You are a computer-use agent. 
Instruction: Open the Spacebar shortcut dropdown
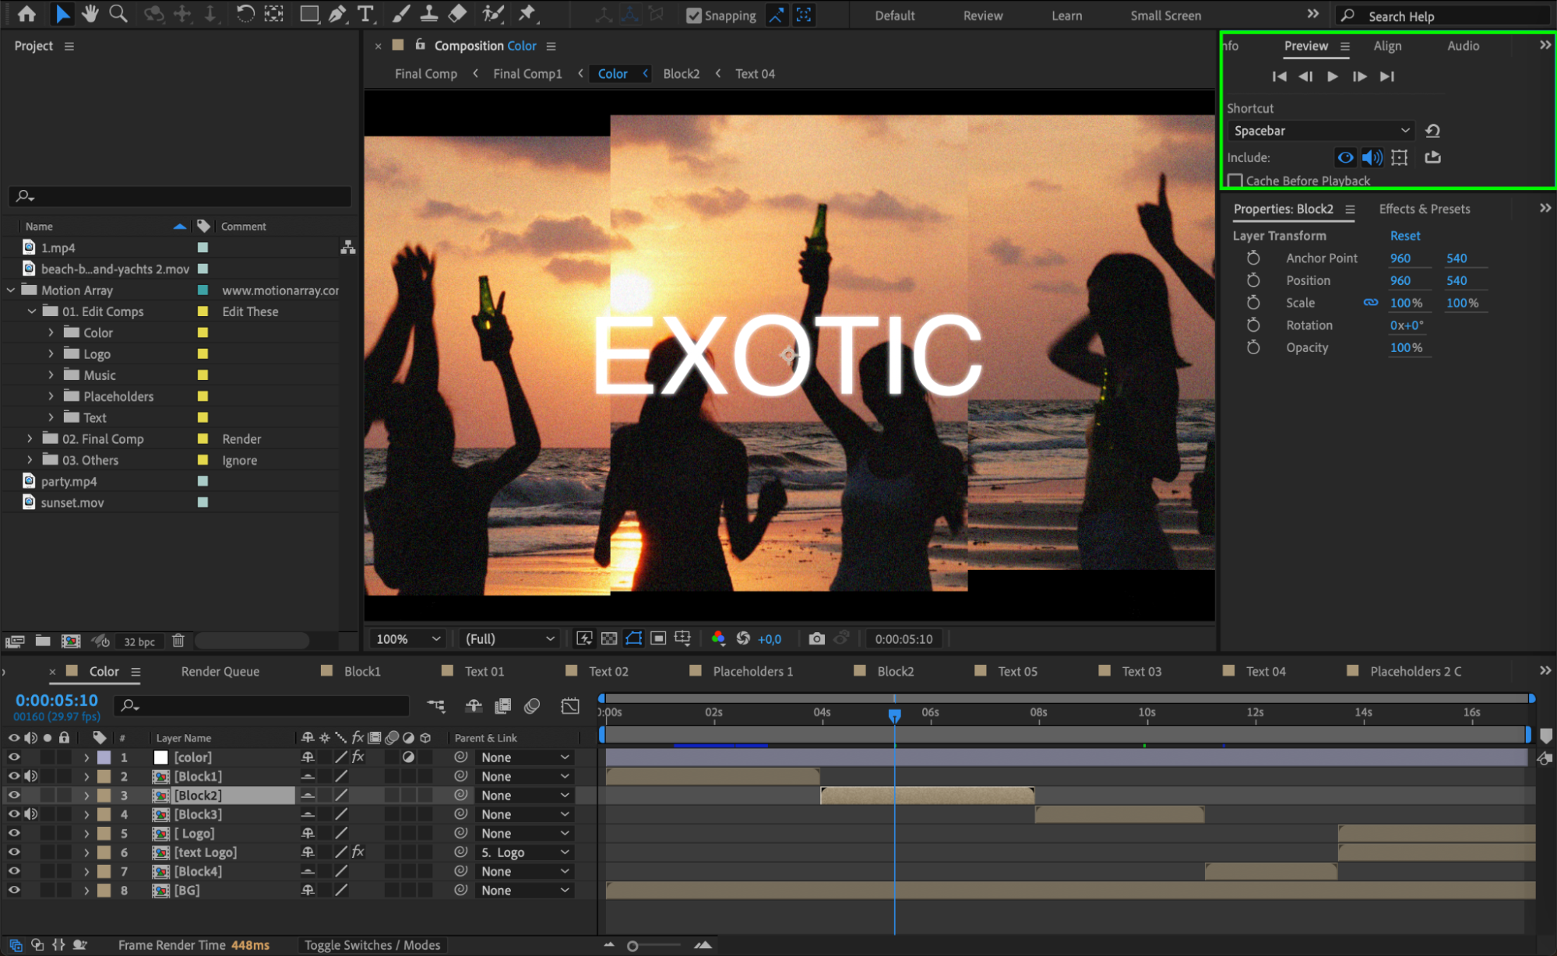1321,131
